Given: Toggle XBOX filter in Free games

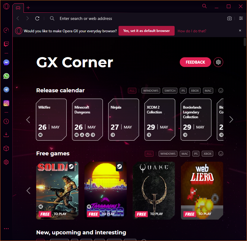Looking at the screenshot, I should pos(207,154).
